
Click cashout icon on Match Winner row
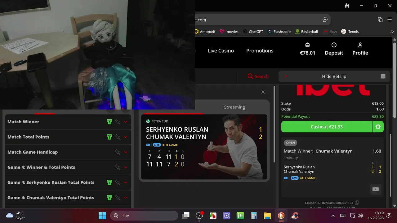(109, 122)
